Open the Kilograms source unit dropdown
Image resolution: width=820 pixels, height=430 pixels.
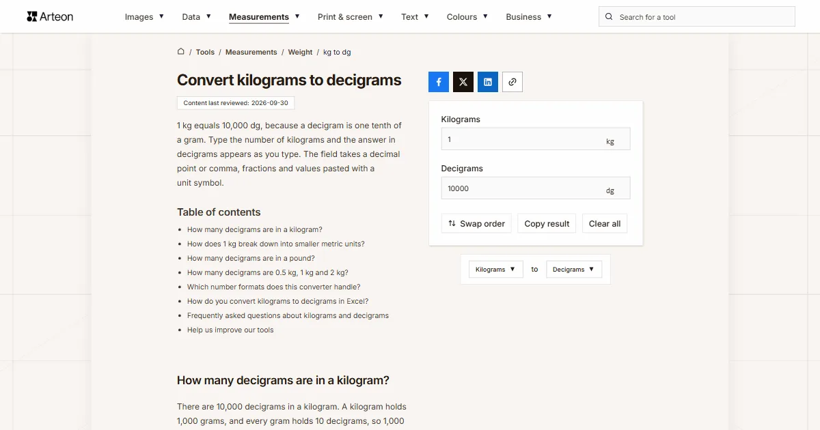[x=495, y=270]
